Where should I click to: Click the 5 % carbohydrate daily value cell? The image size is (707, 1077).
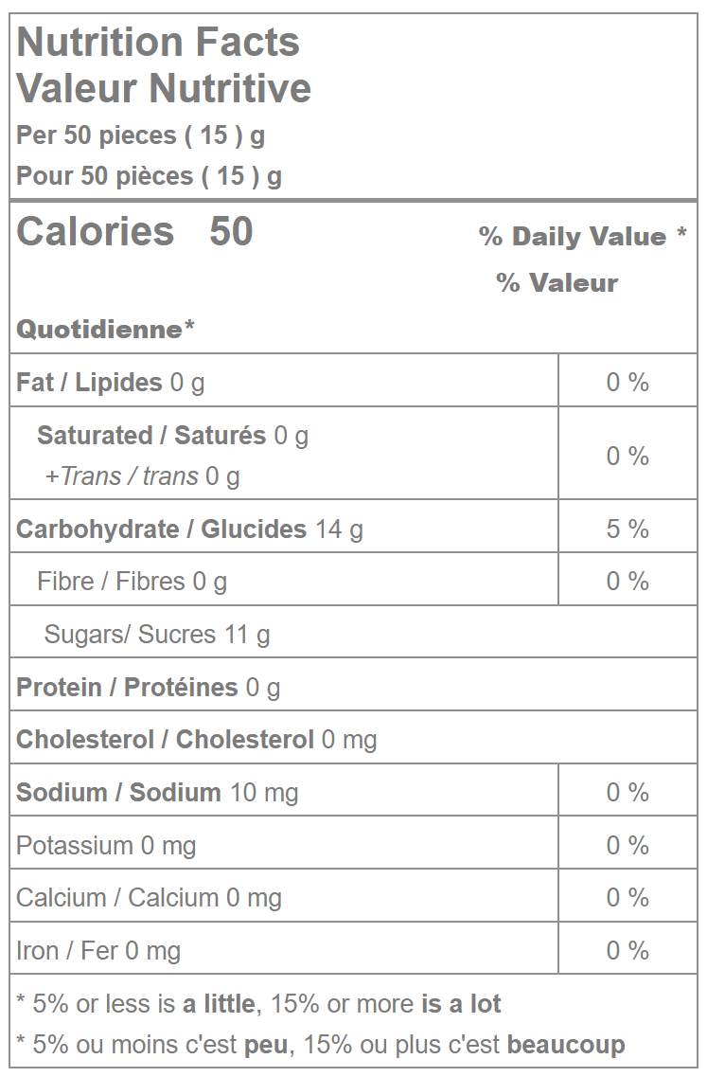(627, 529)
